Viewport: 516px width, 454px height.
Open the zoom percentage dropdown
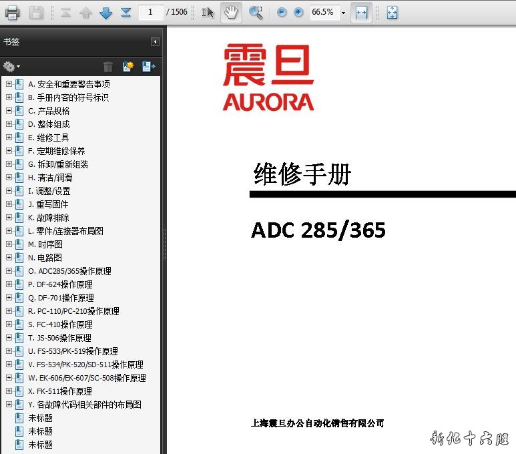[x=343, y=13]
